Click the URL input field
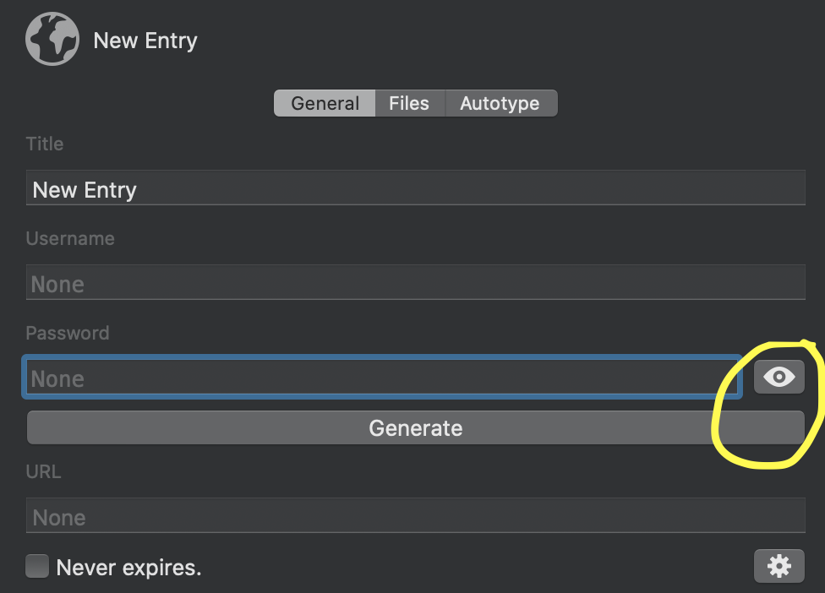 coord(416,515)
